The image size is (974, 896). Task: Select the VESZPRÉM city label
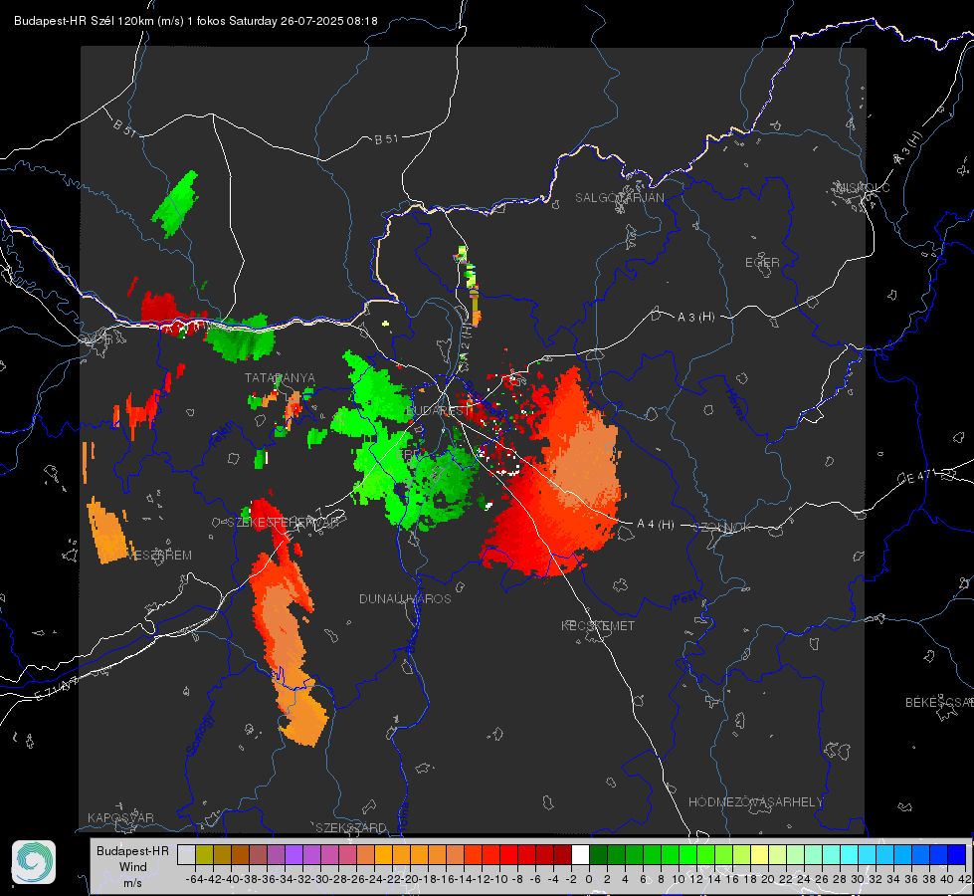click(160, 556)
